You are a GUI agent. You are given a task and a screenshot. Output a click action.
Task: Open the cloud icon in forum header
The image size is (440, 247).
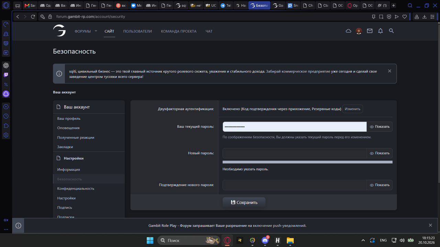(x=348, y=31)
